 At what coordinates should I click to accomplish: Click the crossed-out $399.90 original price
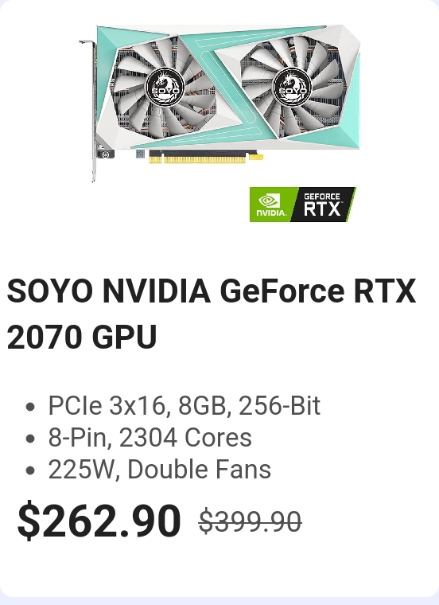pos(251,521)
